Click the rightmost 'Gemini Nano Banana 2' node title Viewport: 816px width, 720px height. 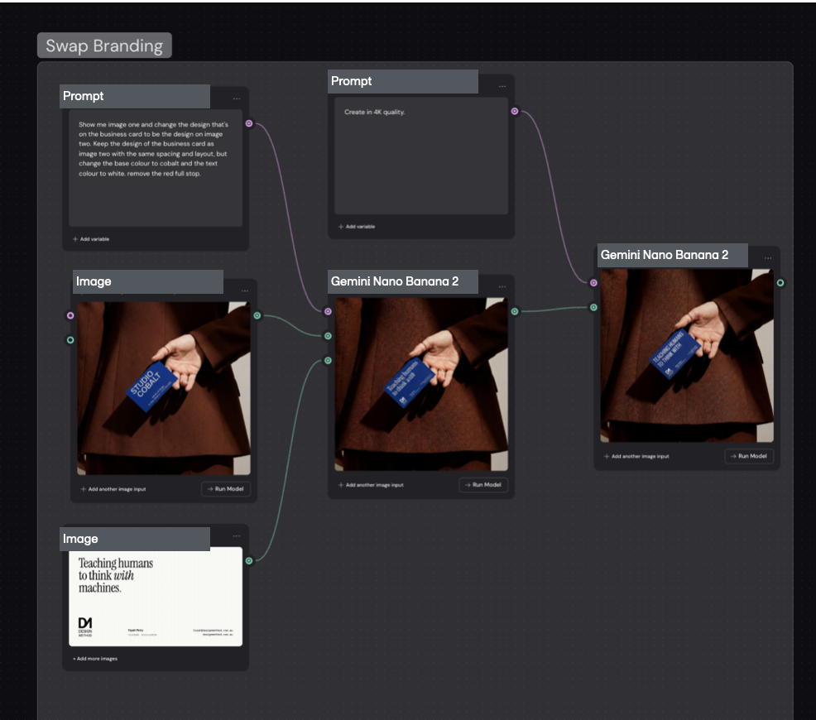click(665, 255)
